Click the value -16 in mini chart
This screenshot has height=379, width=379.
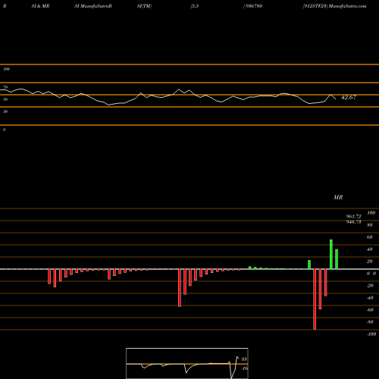(244, 368)
